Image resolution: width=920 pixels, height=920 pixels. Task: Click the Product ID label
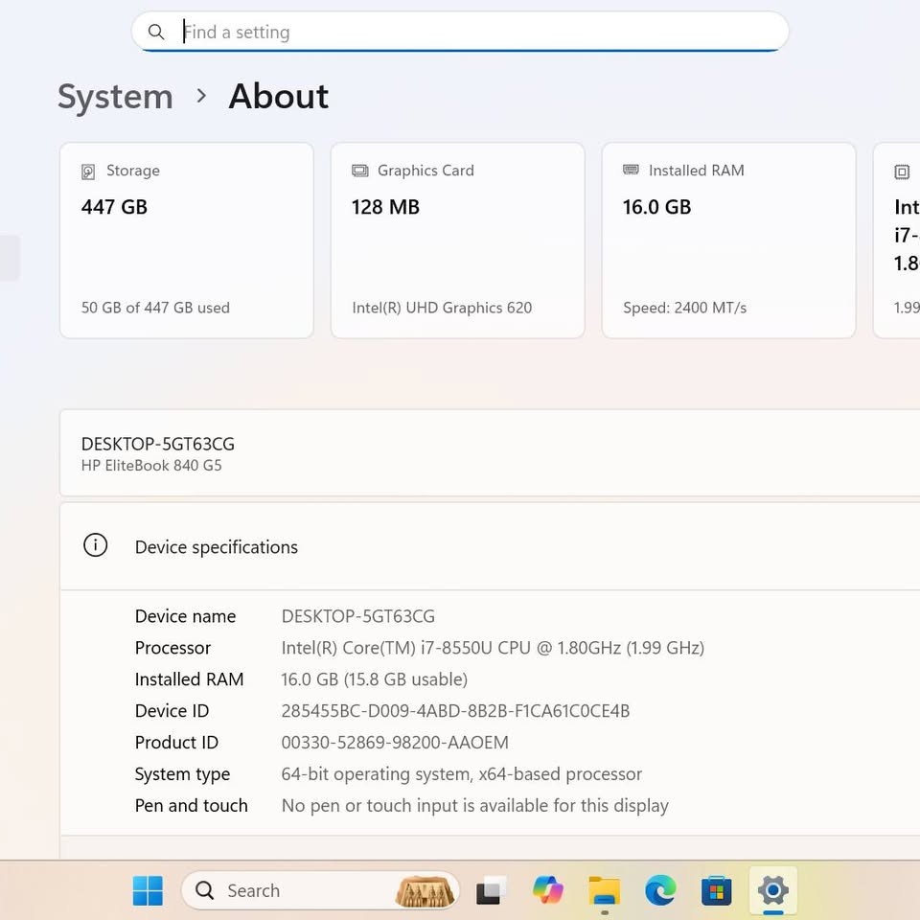[x=176, y=743]
